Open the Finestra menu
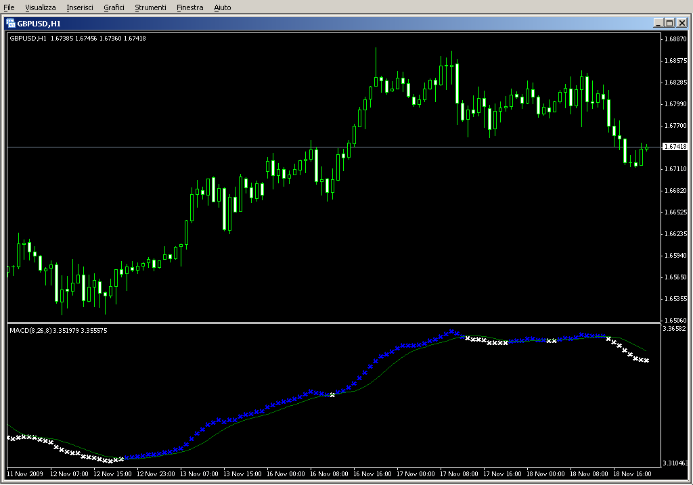Viewport: 693px width, 485px height. coord(189,7)
